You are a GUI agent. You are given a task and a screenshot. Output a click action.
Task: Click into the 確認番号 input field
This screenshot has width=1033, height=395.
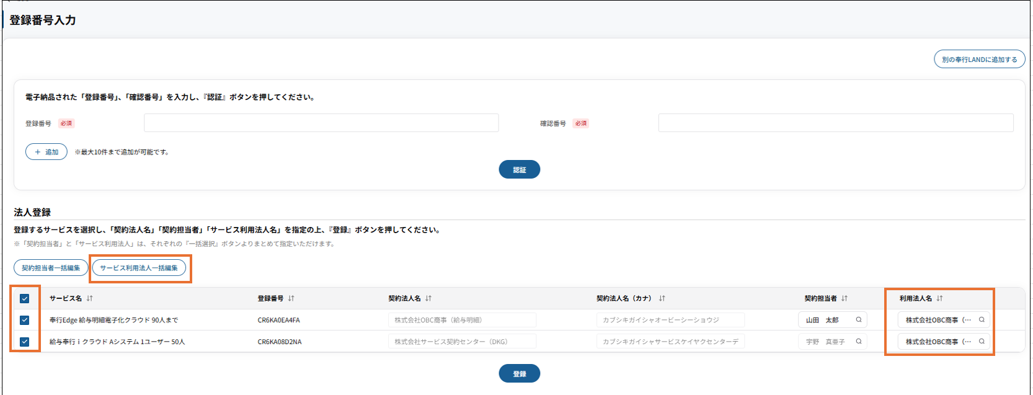point(835,123)
